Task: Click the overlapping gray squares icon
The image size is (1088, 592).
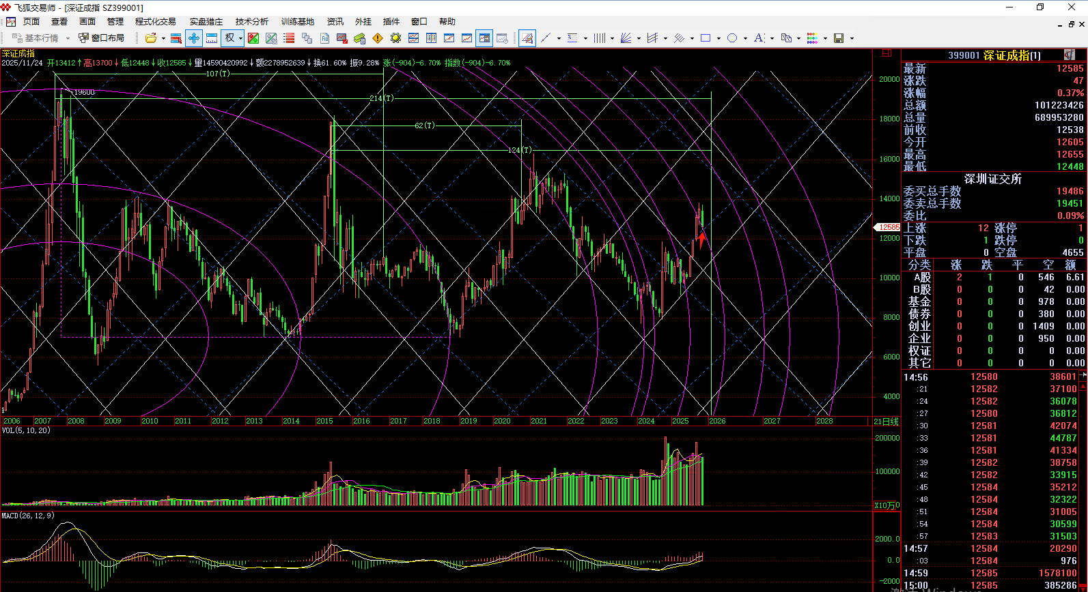Action: coord(307,38)
